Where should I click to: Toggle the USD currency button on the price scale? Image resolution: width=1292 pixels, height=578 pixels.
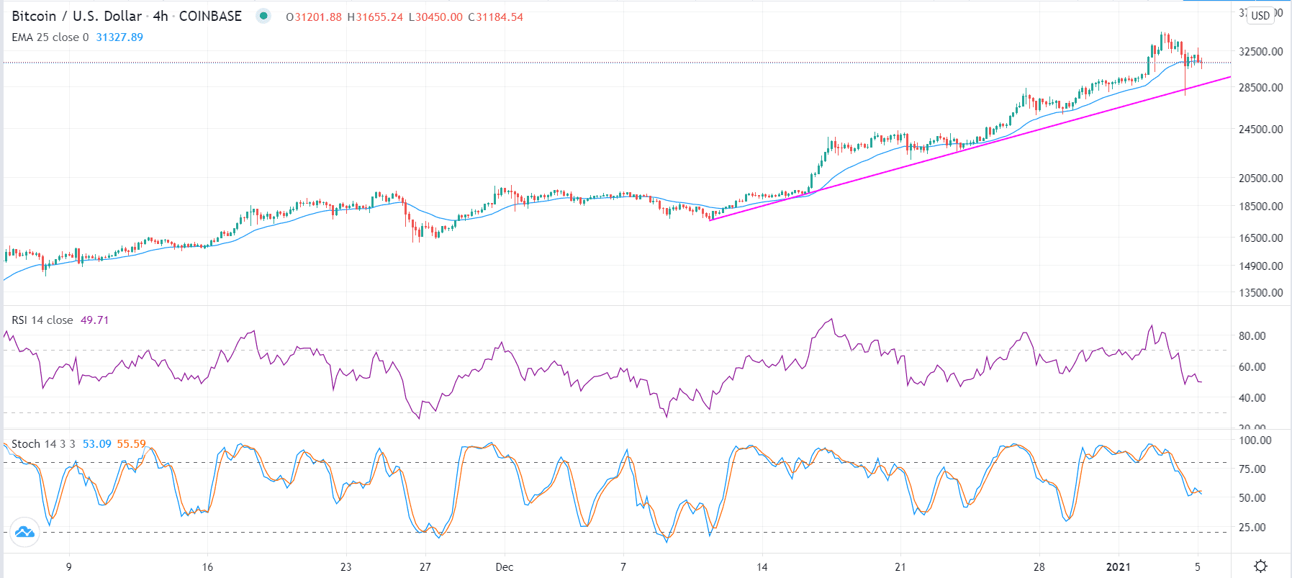pyautogui.click(x=1260, y=16)
